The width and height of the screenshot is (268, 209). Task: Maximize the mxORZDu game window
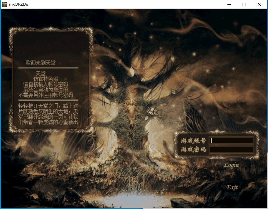point(244,4)
